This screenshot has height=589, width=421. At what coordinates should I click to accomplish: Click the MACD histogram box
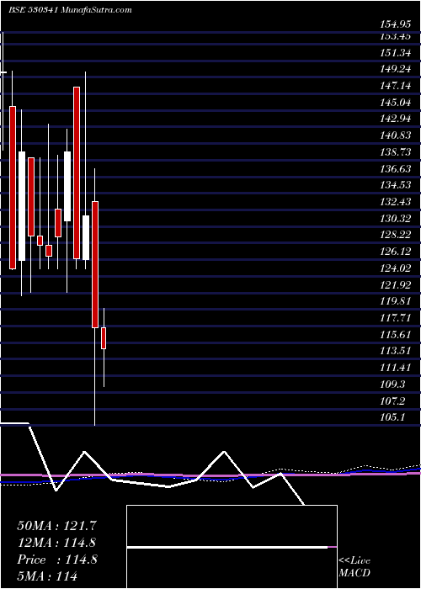[232, 547]
